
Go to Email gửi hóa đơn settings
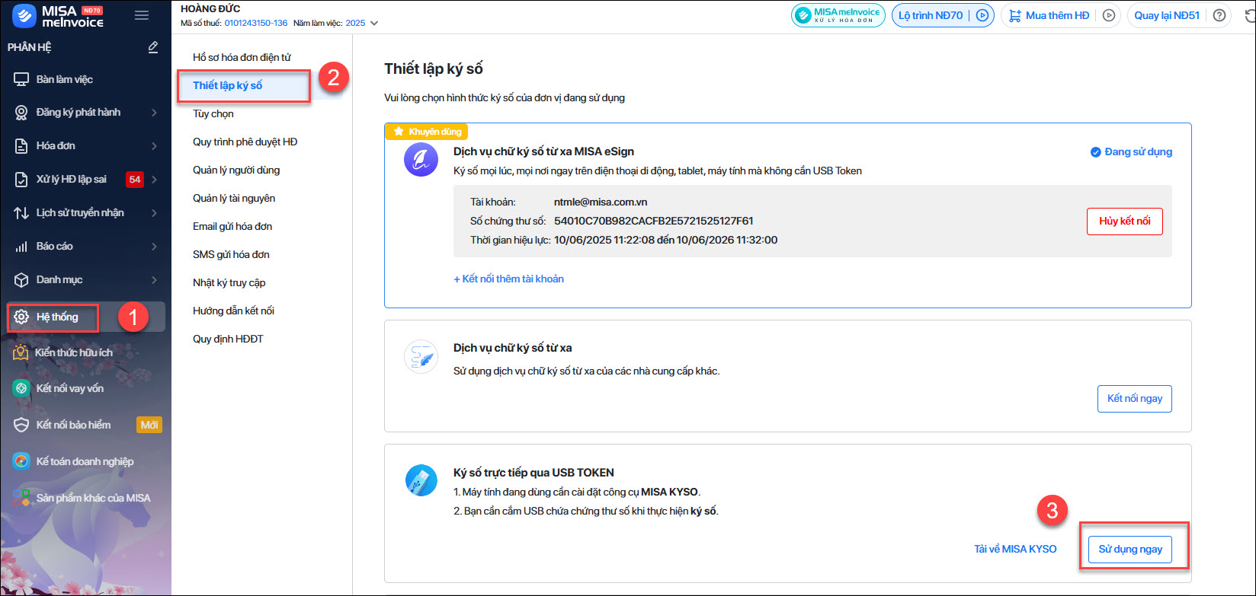(x=232, y=226)
